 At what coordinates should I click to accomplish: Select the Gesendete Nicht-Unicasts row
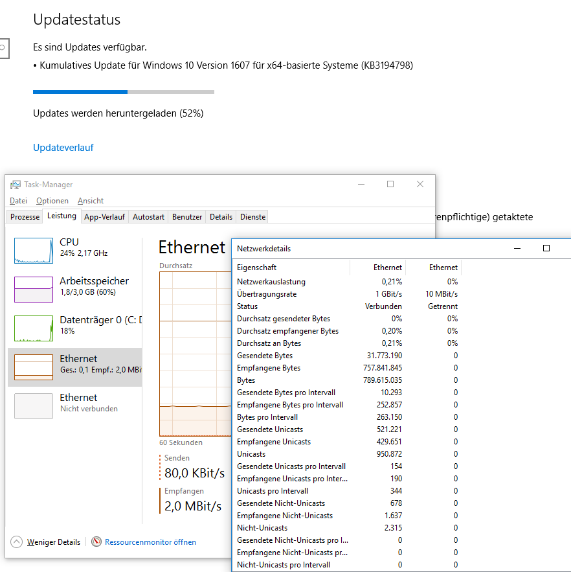(347, 503)
